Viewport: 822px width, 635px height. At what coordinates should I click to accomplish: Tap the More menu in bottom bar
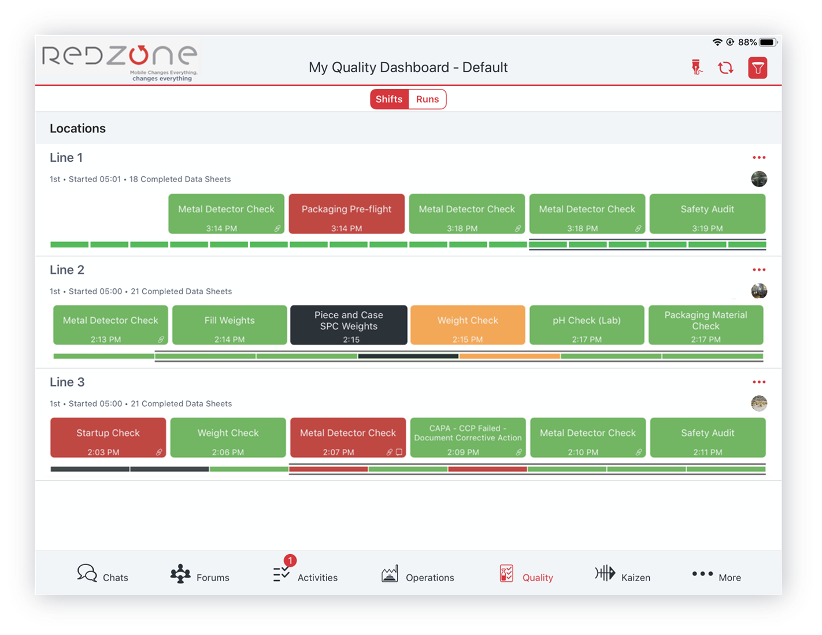pos(716,573)
